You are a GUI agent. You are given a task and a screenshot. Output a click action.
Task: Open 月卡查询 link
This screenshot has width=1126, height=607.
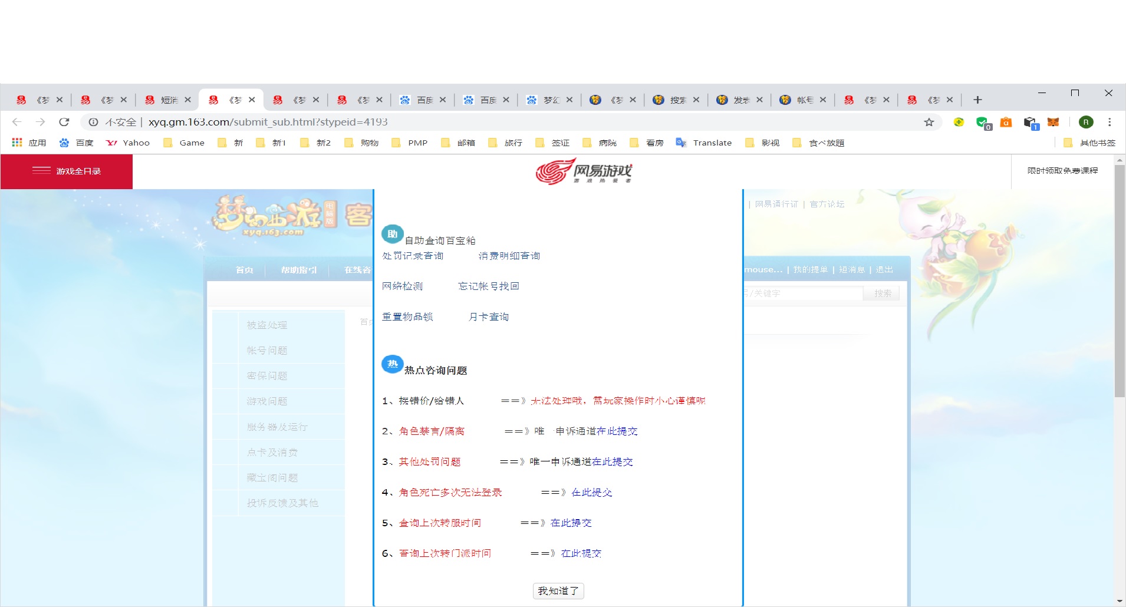coord(489,316)
